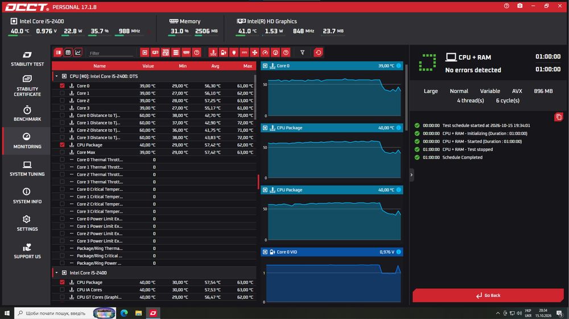Open the Stability Test section
This screenshot has width=569, height=319.
[x=27, y=58]
